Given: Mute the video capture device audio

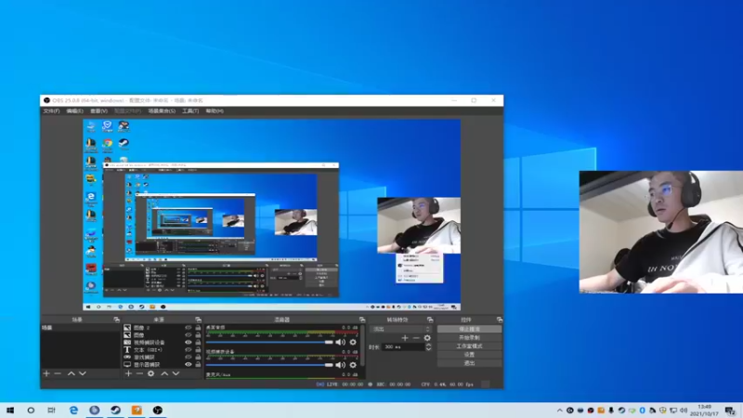Looking at the screenshot, I should coord(341,365).
